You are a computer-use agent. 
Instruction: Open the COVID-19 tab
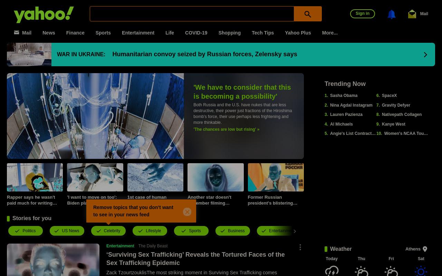click(196, 33)
